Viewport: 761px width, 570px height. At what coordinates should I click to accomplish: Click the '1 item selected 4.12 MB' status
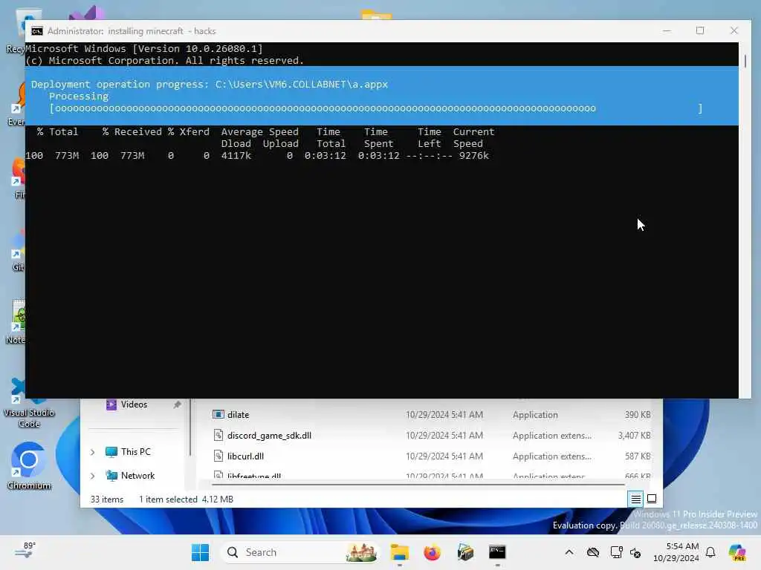coord(186,499)
